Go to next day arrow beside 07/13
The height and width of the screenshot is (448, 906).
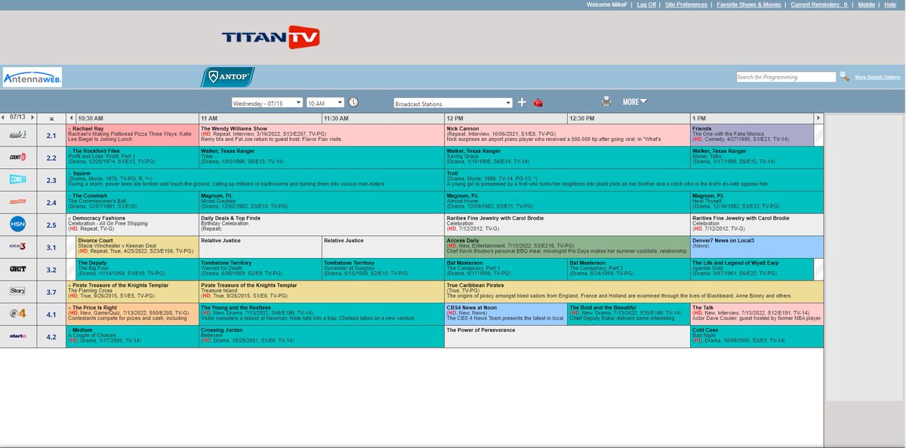pos(31,118)
